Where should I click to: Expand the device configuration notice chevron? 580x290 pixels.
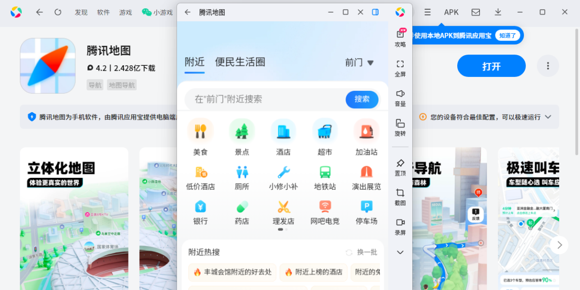pos(548,117)
